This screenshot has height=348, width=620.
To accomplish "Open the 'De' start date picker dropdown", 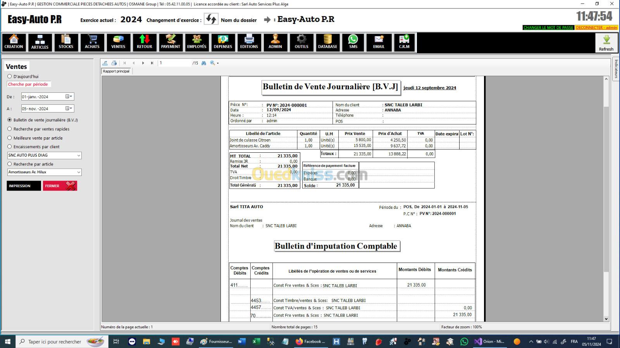I will (x=69, y=97).
